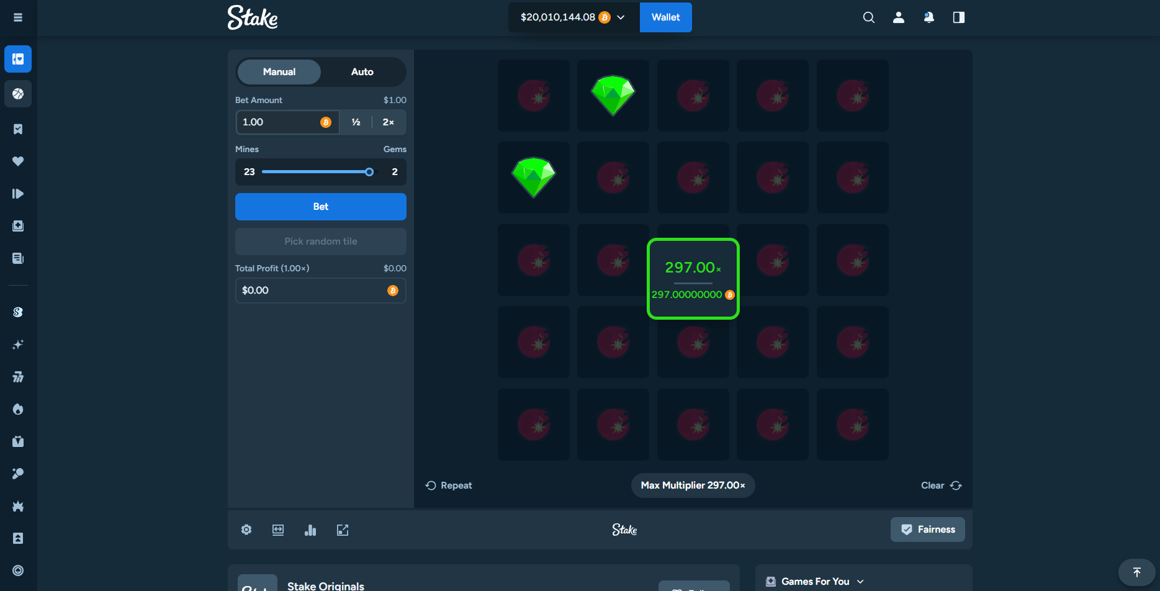Open the Sports basketball icon in sidebar
The height and width of the screenshot is (591, 1160).
18,94
